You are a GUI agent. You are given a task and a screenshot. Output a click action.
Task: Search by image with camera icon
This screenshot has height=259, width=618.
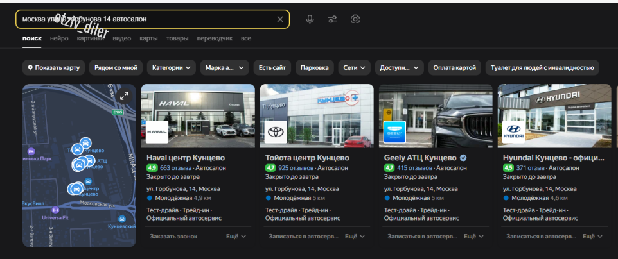pos(355,19)
